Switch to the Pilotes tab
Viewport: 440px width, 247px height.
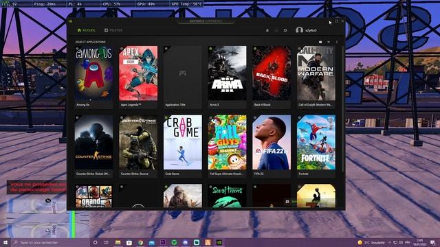pos(113,30)
